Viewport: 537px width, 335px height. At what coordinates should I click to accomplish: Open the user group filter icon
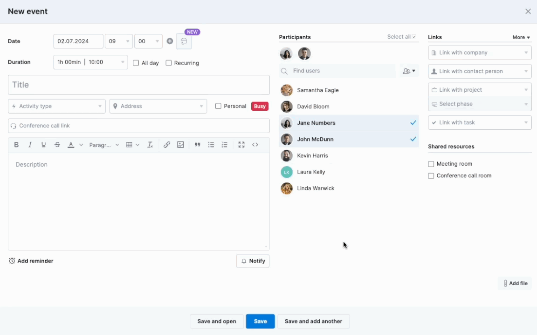(409, 71)
